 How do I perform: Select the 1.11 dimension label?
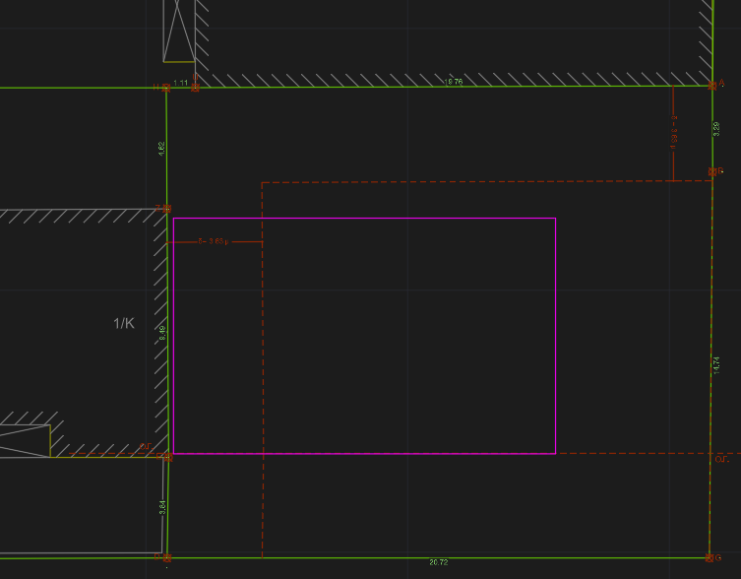(180, 82)
